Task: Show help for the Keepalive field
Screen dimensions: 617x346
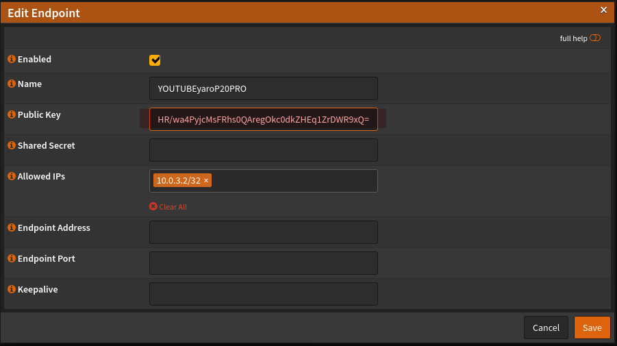Action: (12, 289)
